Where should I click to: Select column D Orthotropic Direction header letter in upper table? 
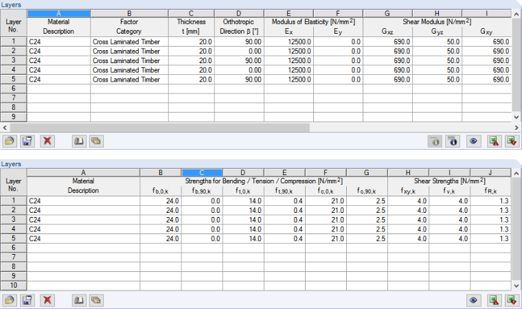(239, 13)
